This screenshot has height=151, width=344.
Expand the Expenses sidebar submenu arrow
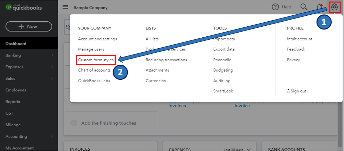pos(52,67)
